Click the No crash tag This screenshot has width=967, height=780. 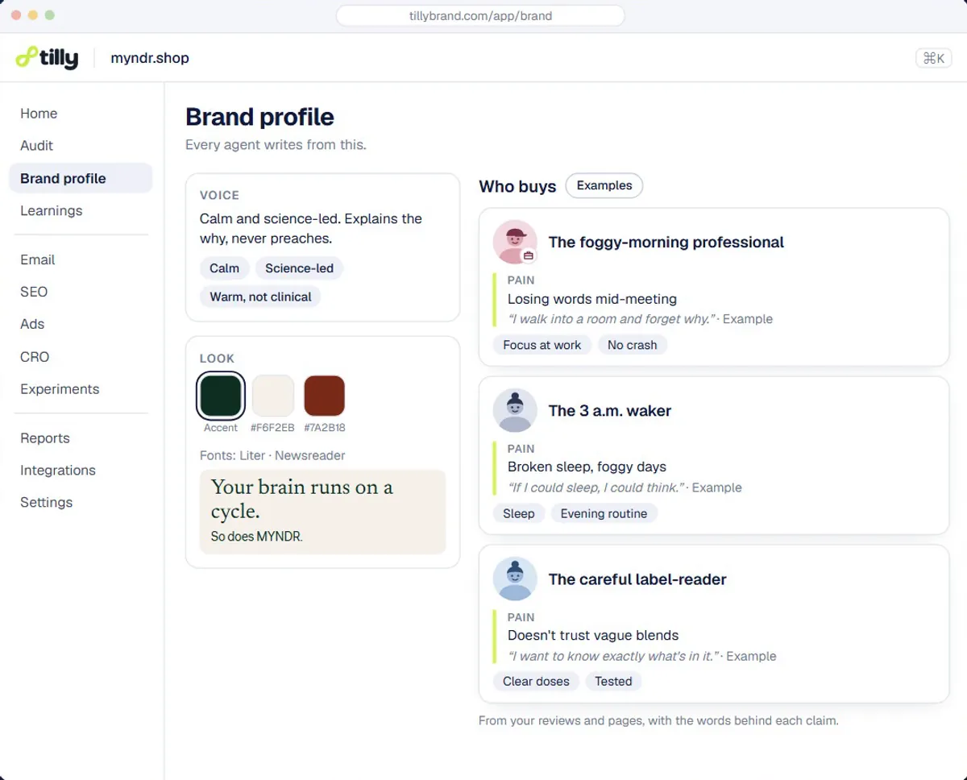pos(633,345)
